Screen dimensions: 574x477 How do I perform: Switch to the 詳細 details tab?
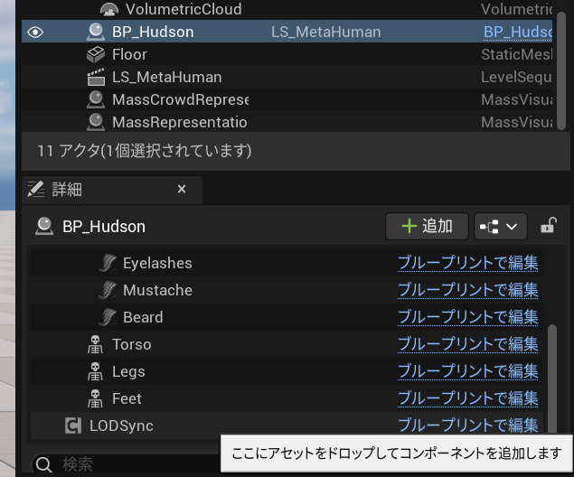pos(68,190)
